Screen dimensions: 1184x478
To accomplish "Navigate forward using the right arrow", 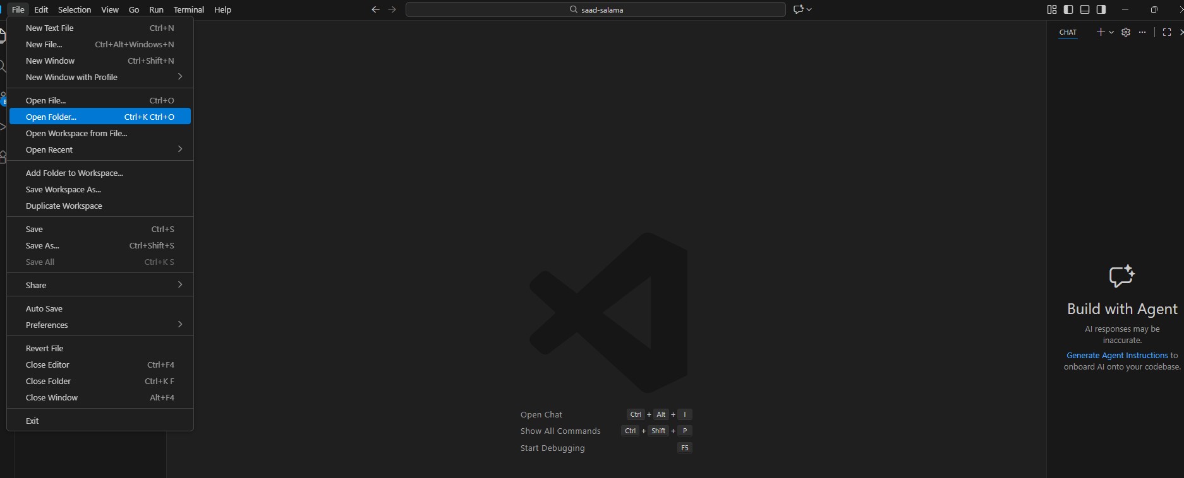I will (x=392, y=9).
